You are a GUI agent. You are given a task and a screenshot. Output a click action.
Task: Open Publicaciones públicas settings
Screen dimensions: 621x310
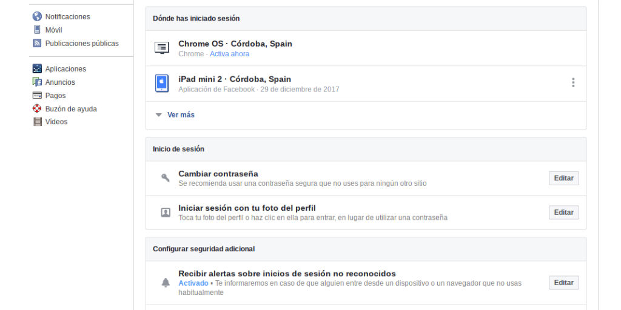pyautogui.click(x=82, y=44)
